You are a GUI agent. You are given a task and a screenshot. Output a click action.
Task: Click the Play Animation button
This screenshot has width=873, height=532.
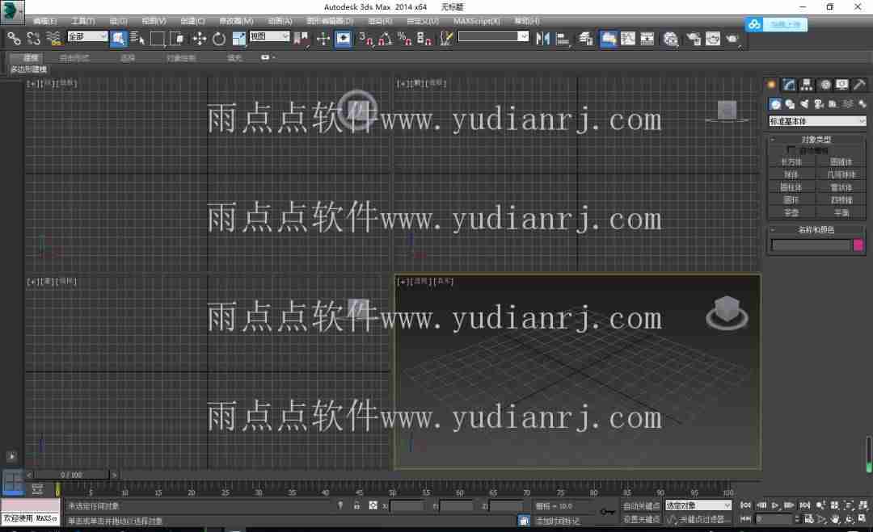[x=775, y=505]
